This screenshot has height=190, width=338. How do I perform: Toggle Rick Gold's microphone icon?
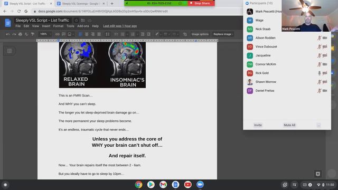(320, 73)
